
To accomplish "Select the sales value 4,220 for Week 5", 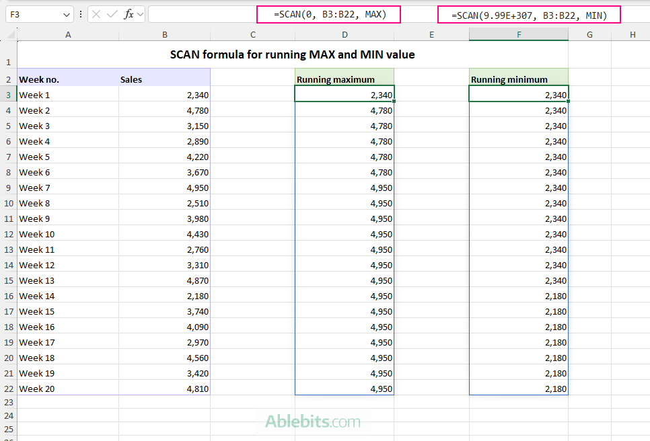I will click(165, 157).
